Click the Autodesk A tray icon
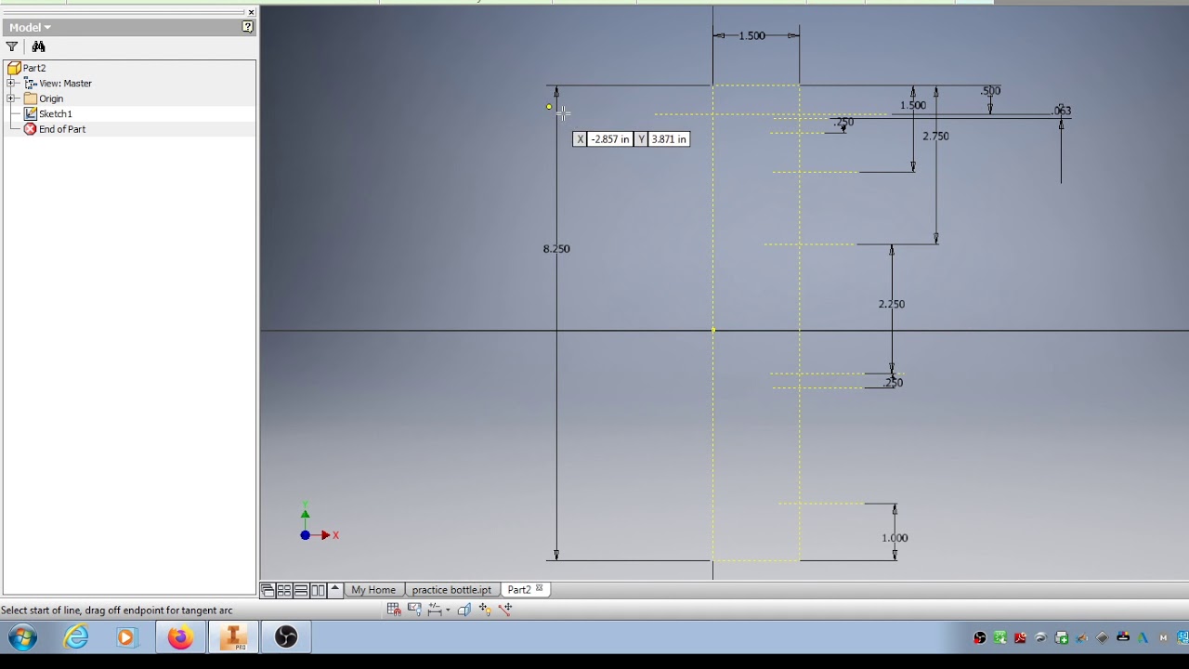This screenshot has height=669, width=1189. point(1143,637)
